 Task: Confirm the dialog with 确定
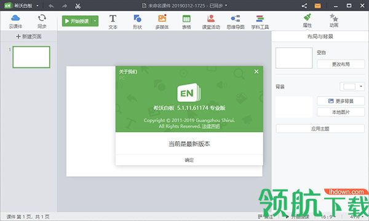(x=189, y=160)
